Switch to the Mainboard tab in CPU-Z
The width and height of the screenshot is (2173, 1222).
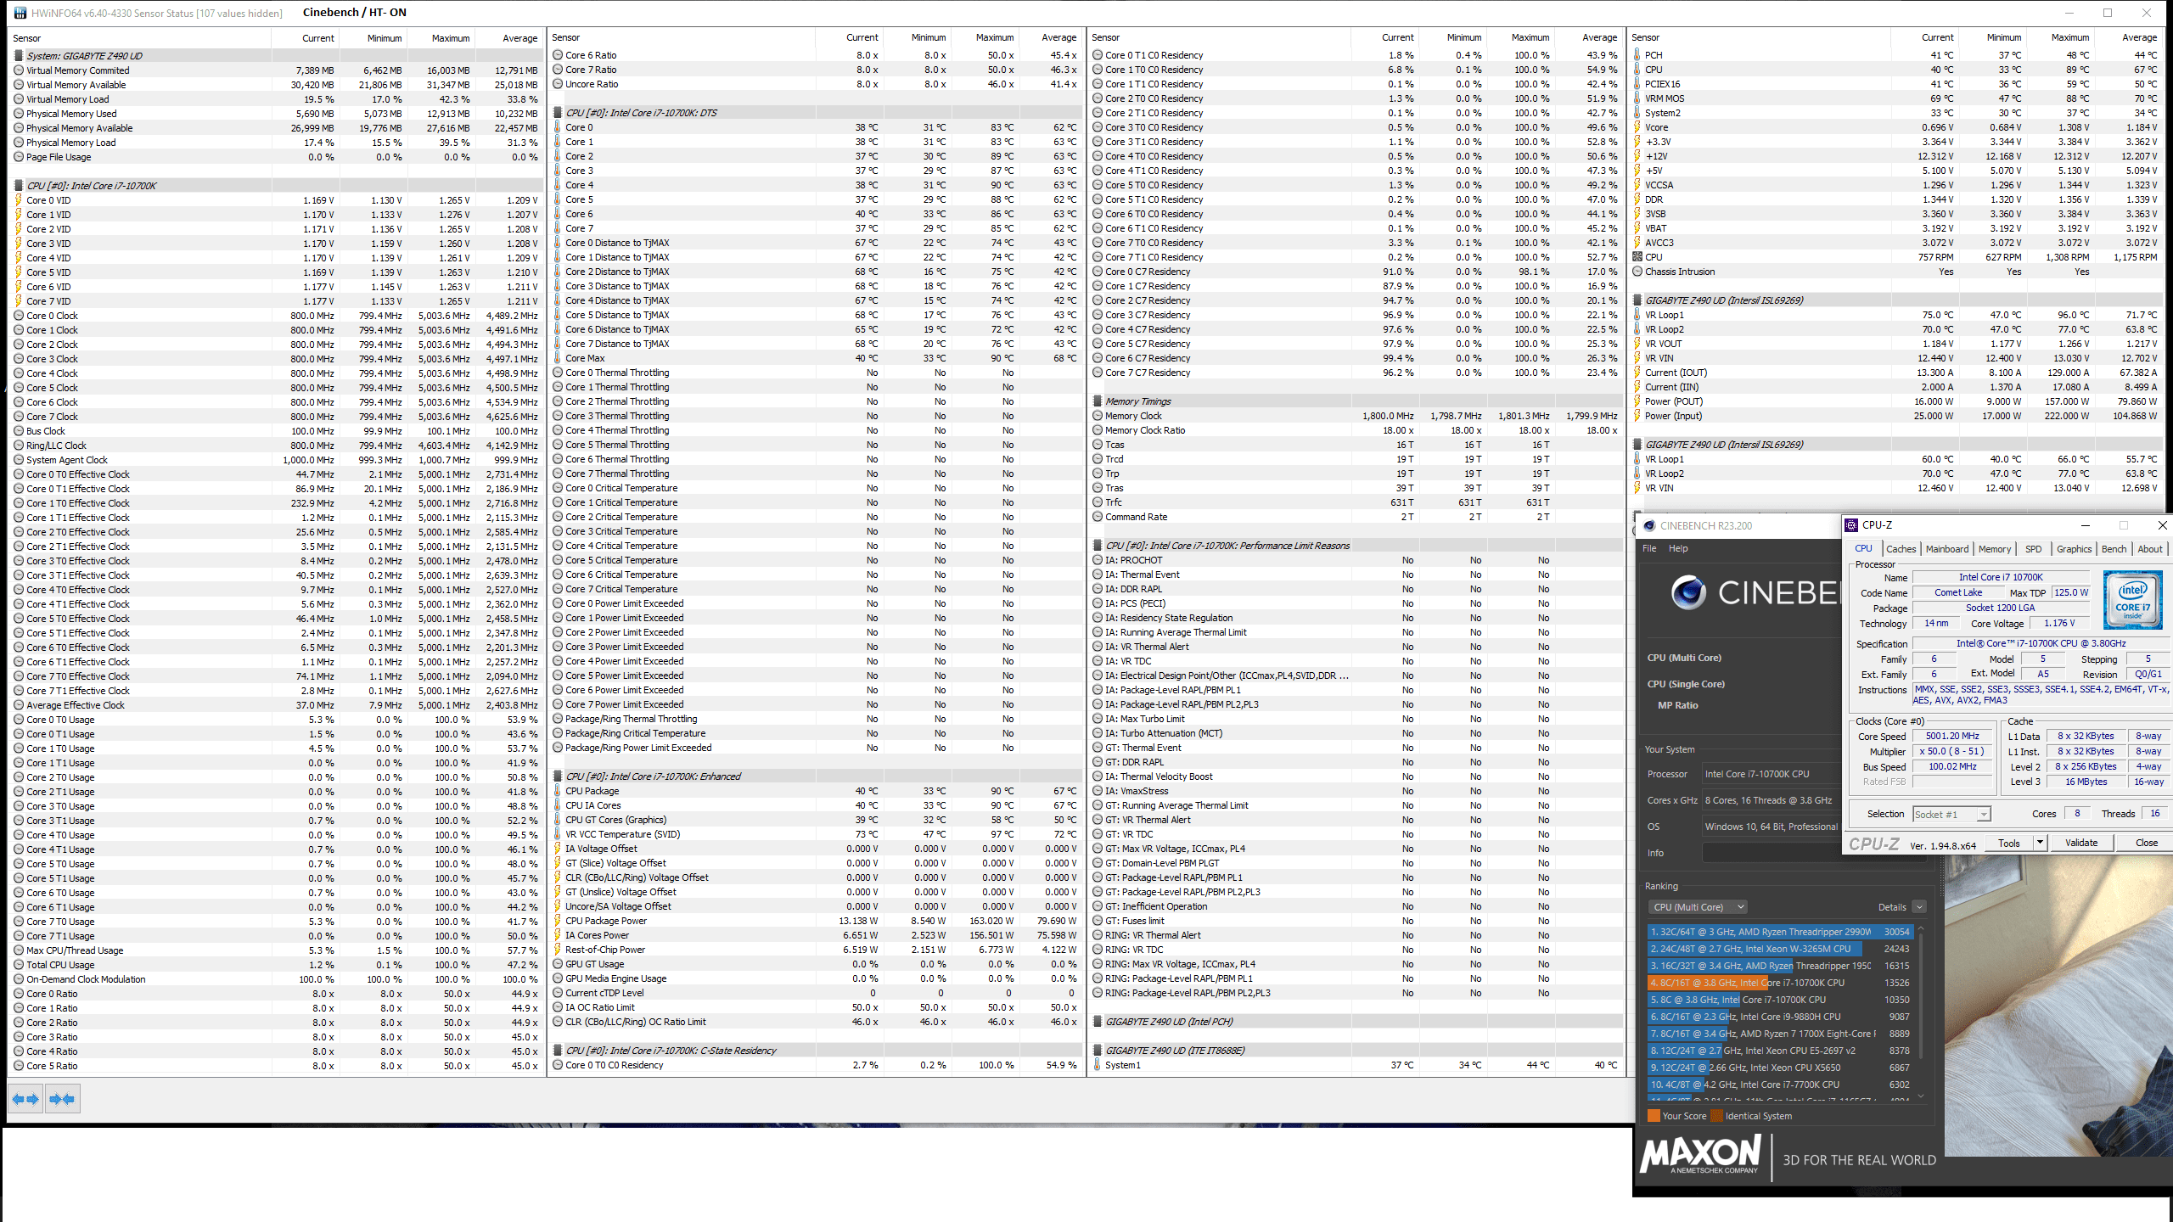[x=1946, y=549]
